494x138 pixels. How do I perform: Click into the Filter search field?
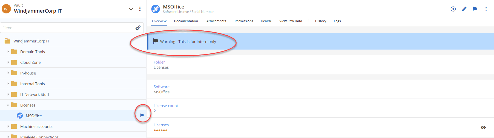coord(67,28)
